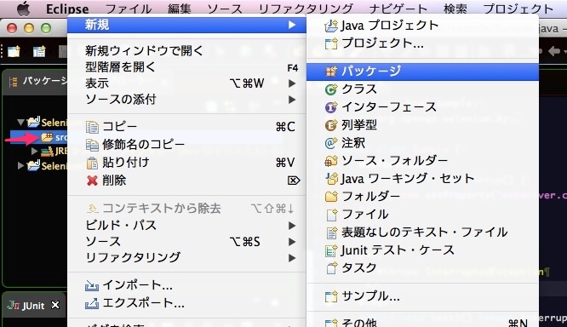This screenshot has width=567, height=327.
Task: Click the ファイル icon in submenu
Action: (332, 215)
